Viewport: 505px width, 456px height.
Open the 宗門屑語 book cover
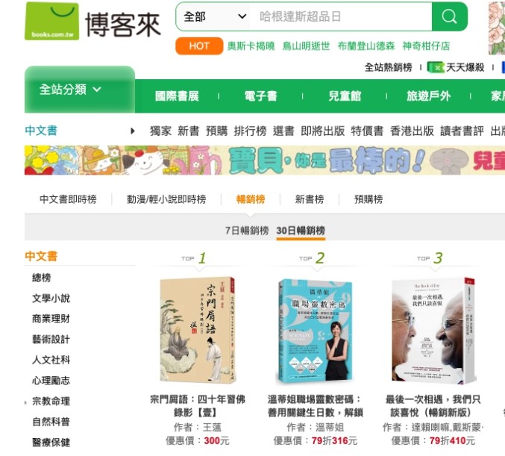tap(198, 330)
